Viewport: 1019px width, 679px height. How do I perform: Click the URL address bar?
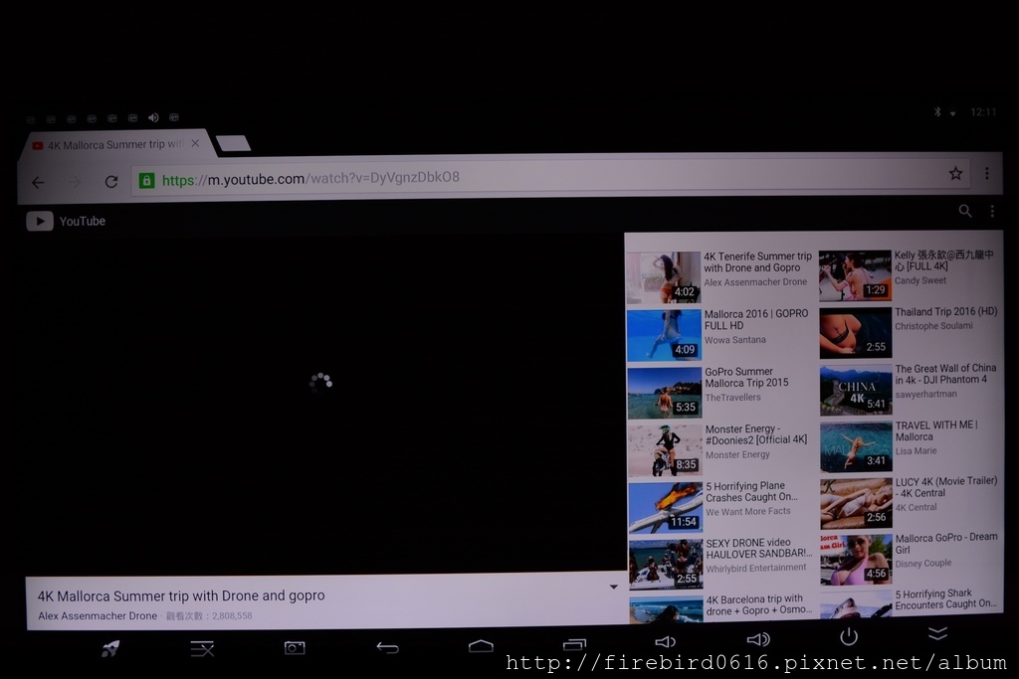pyautogui.click(x=549, y=177)
